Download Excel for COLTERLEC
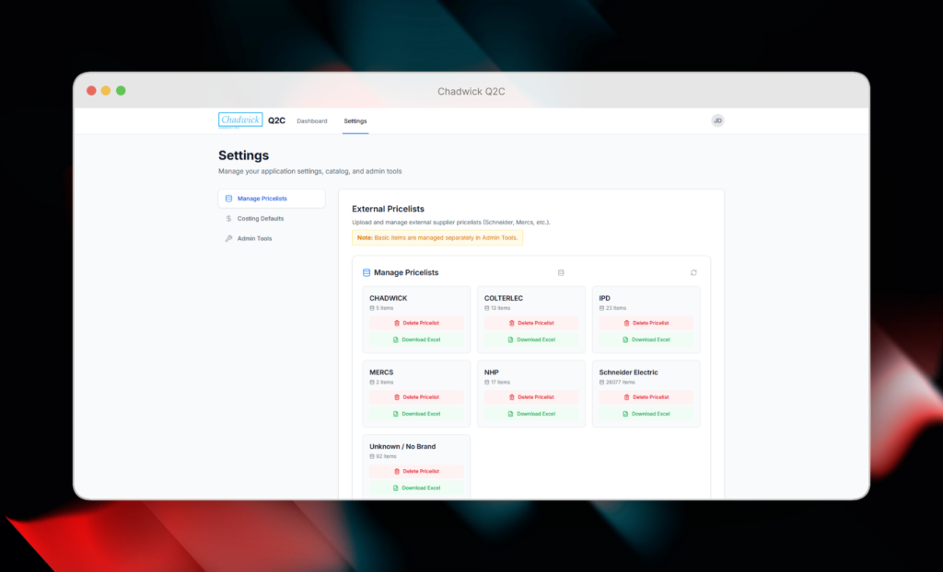Image resolution: width=943 pixels, height=572 pixels. (x=531, y=339)
